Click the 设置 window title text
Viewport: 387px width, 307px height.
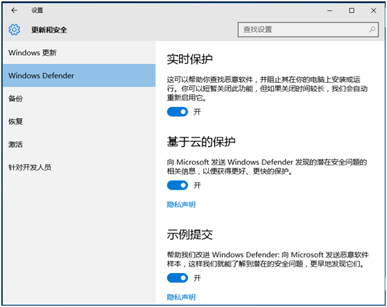(x=37, y=10)
